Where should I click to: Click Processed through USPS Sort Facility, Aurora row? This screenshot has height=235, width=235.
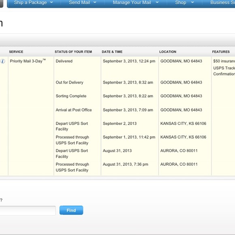73,167
